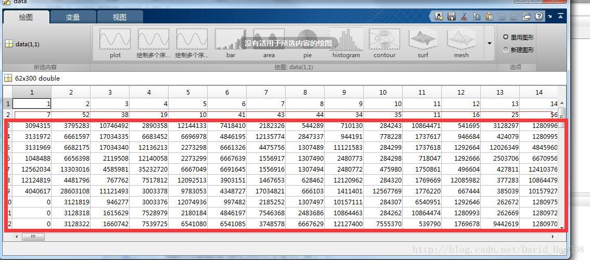Switch to the 变量 tab
590x260 pixels.
[73, 17]
